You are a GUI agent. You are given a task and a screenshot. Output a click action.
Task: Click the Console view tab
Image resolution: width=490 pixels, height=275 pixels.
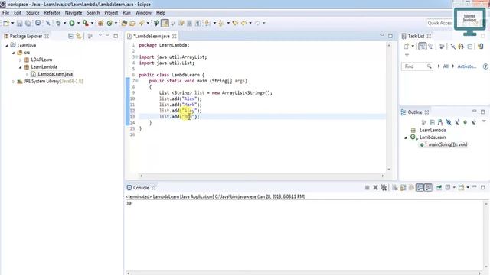coord(141,188)
